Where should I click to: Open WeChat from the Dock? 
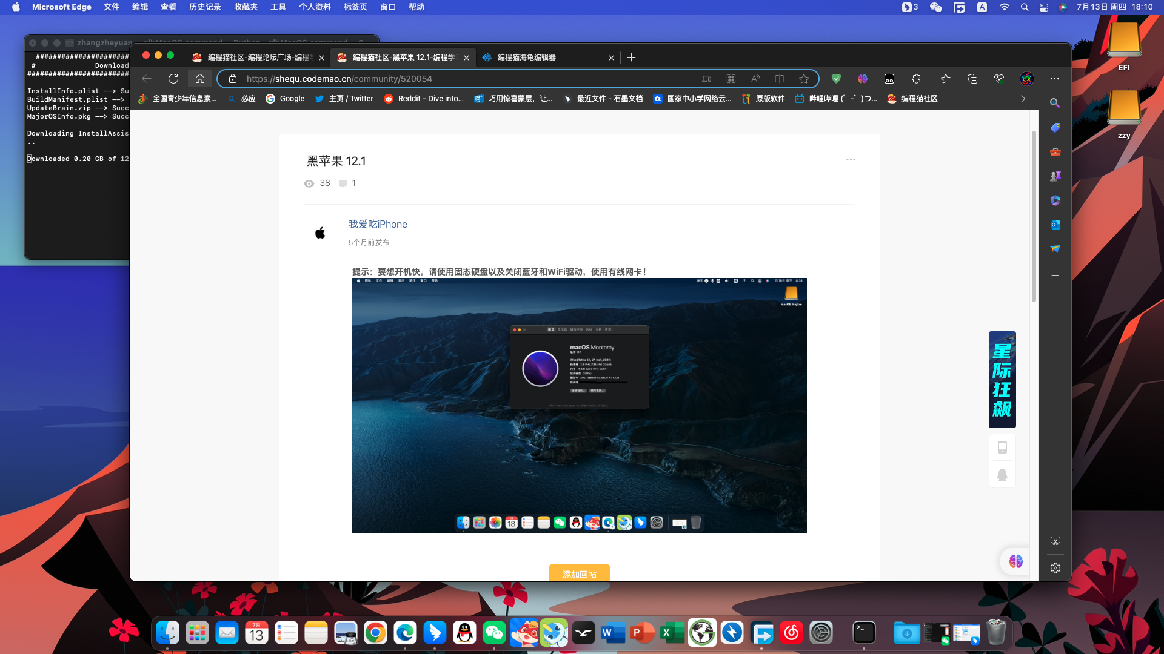(x=495, y=633)
